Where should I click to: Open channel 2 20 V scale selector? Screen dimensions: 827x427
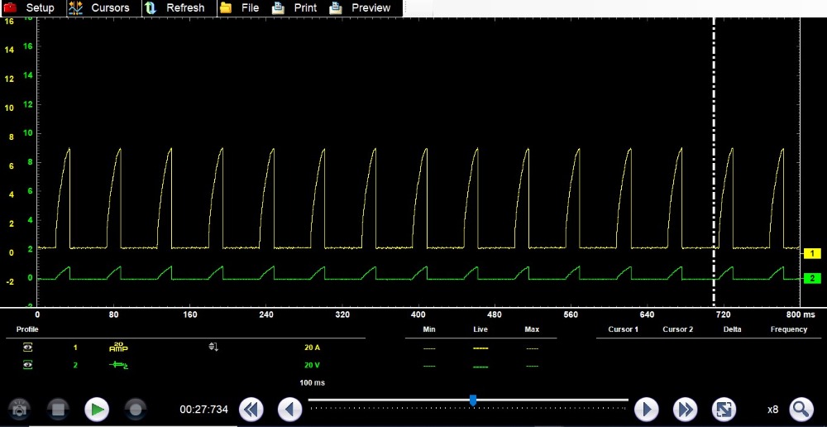pyautogui.click(x=312, y=365)
